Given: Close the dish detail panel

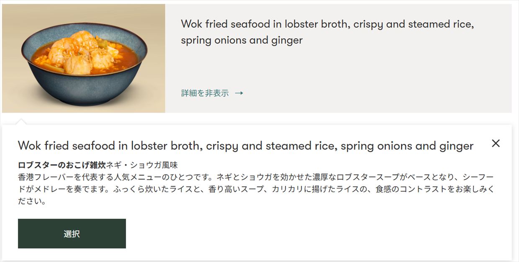Looking at the screenshot, I should click(496, 144).
